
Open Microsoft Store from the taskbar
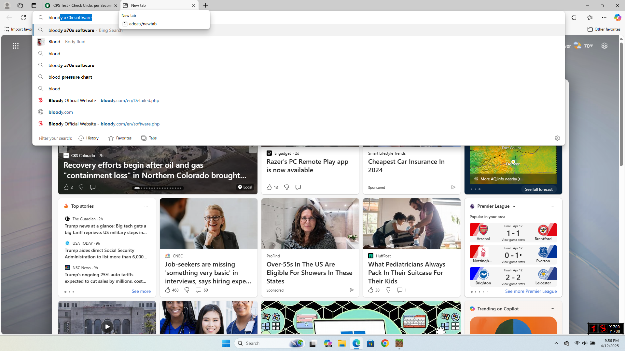click(x=371, y=343)
